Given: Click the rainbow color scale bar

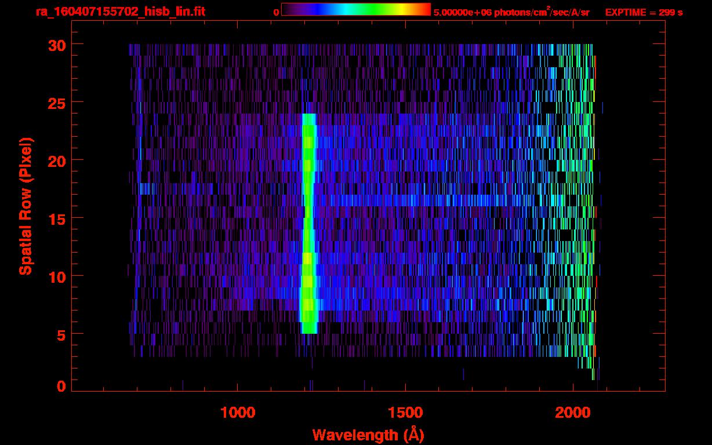Looking at the screenshot, I should [355, 10].
